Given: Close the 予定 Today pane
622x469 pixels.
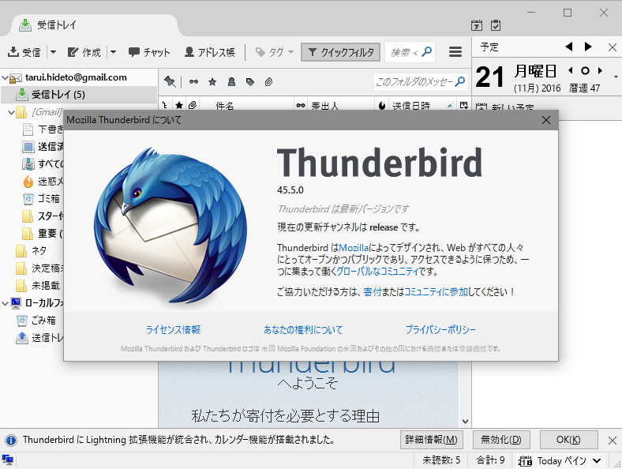Looking at the screenshot, I should pos(612,47).
